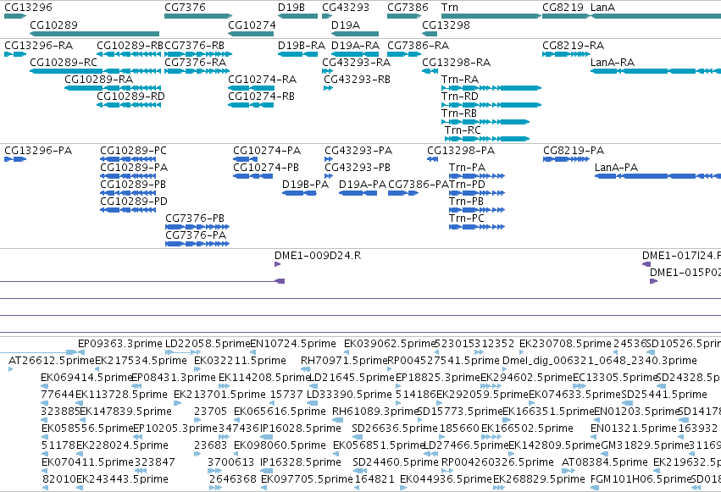
Task: Select transcript CG7386-RA
Action: click(404, 54)
